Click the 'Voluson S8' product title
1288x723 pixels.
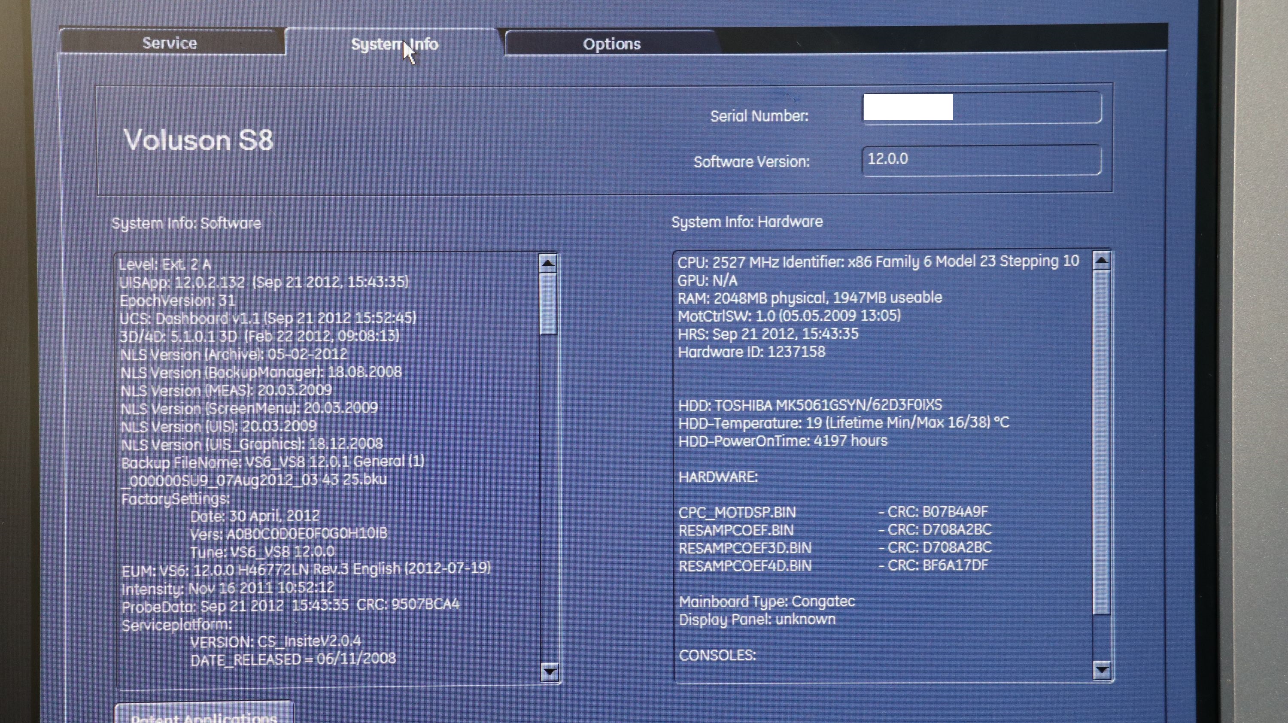(198, 140)
